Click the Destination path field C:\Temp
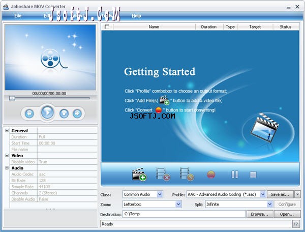Image resolution: width=305 pixels, height=232 pixels. pyautogui.click(x=184, y=214)
